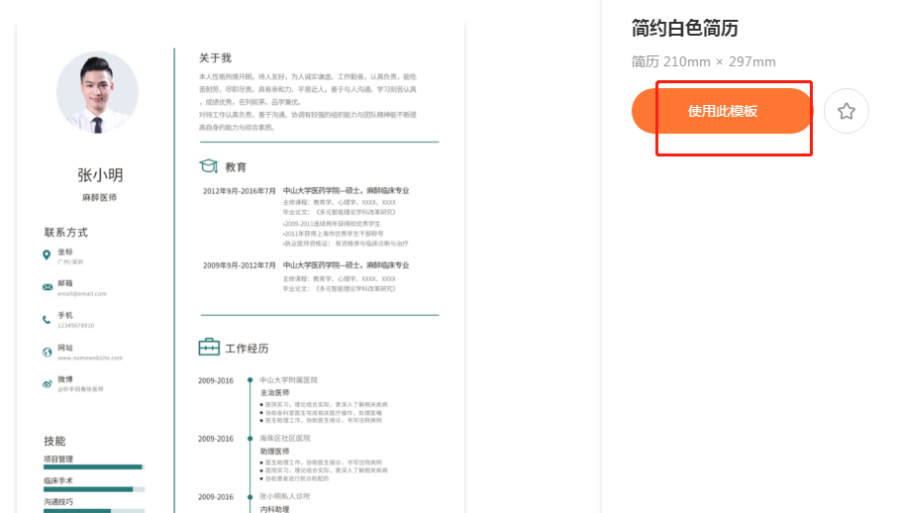Viewport: 899px width, 513px height.
Task: Click the graduation cap icon beside 教育
Action: point(209,166)
